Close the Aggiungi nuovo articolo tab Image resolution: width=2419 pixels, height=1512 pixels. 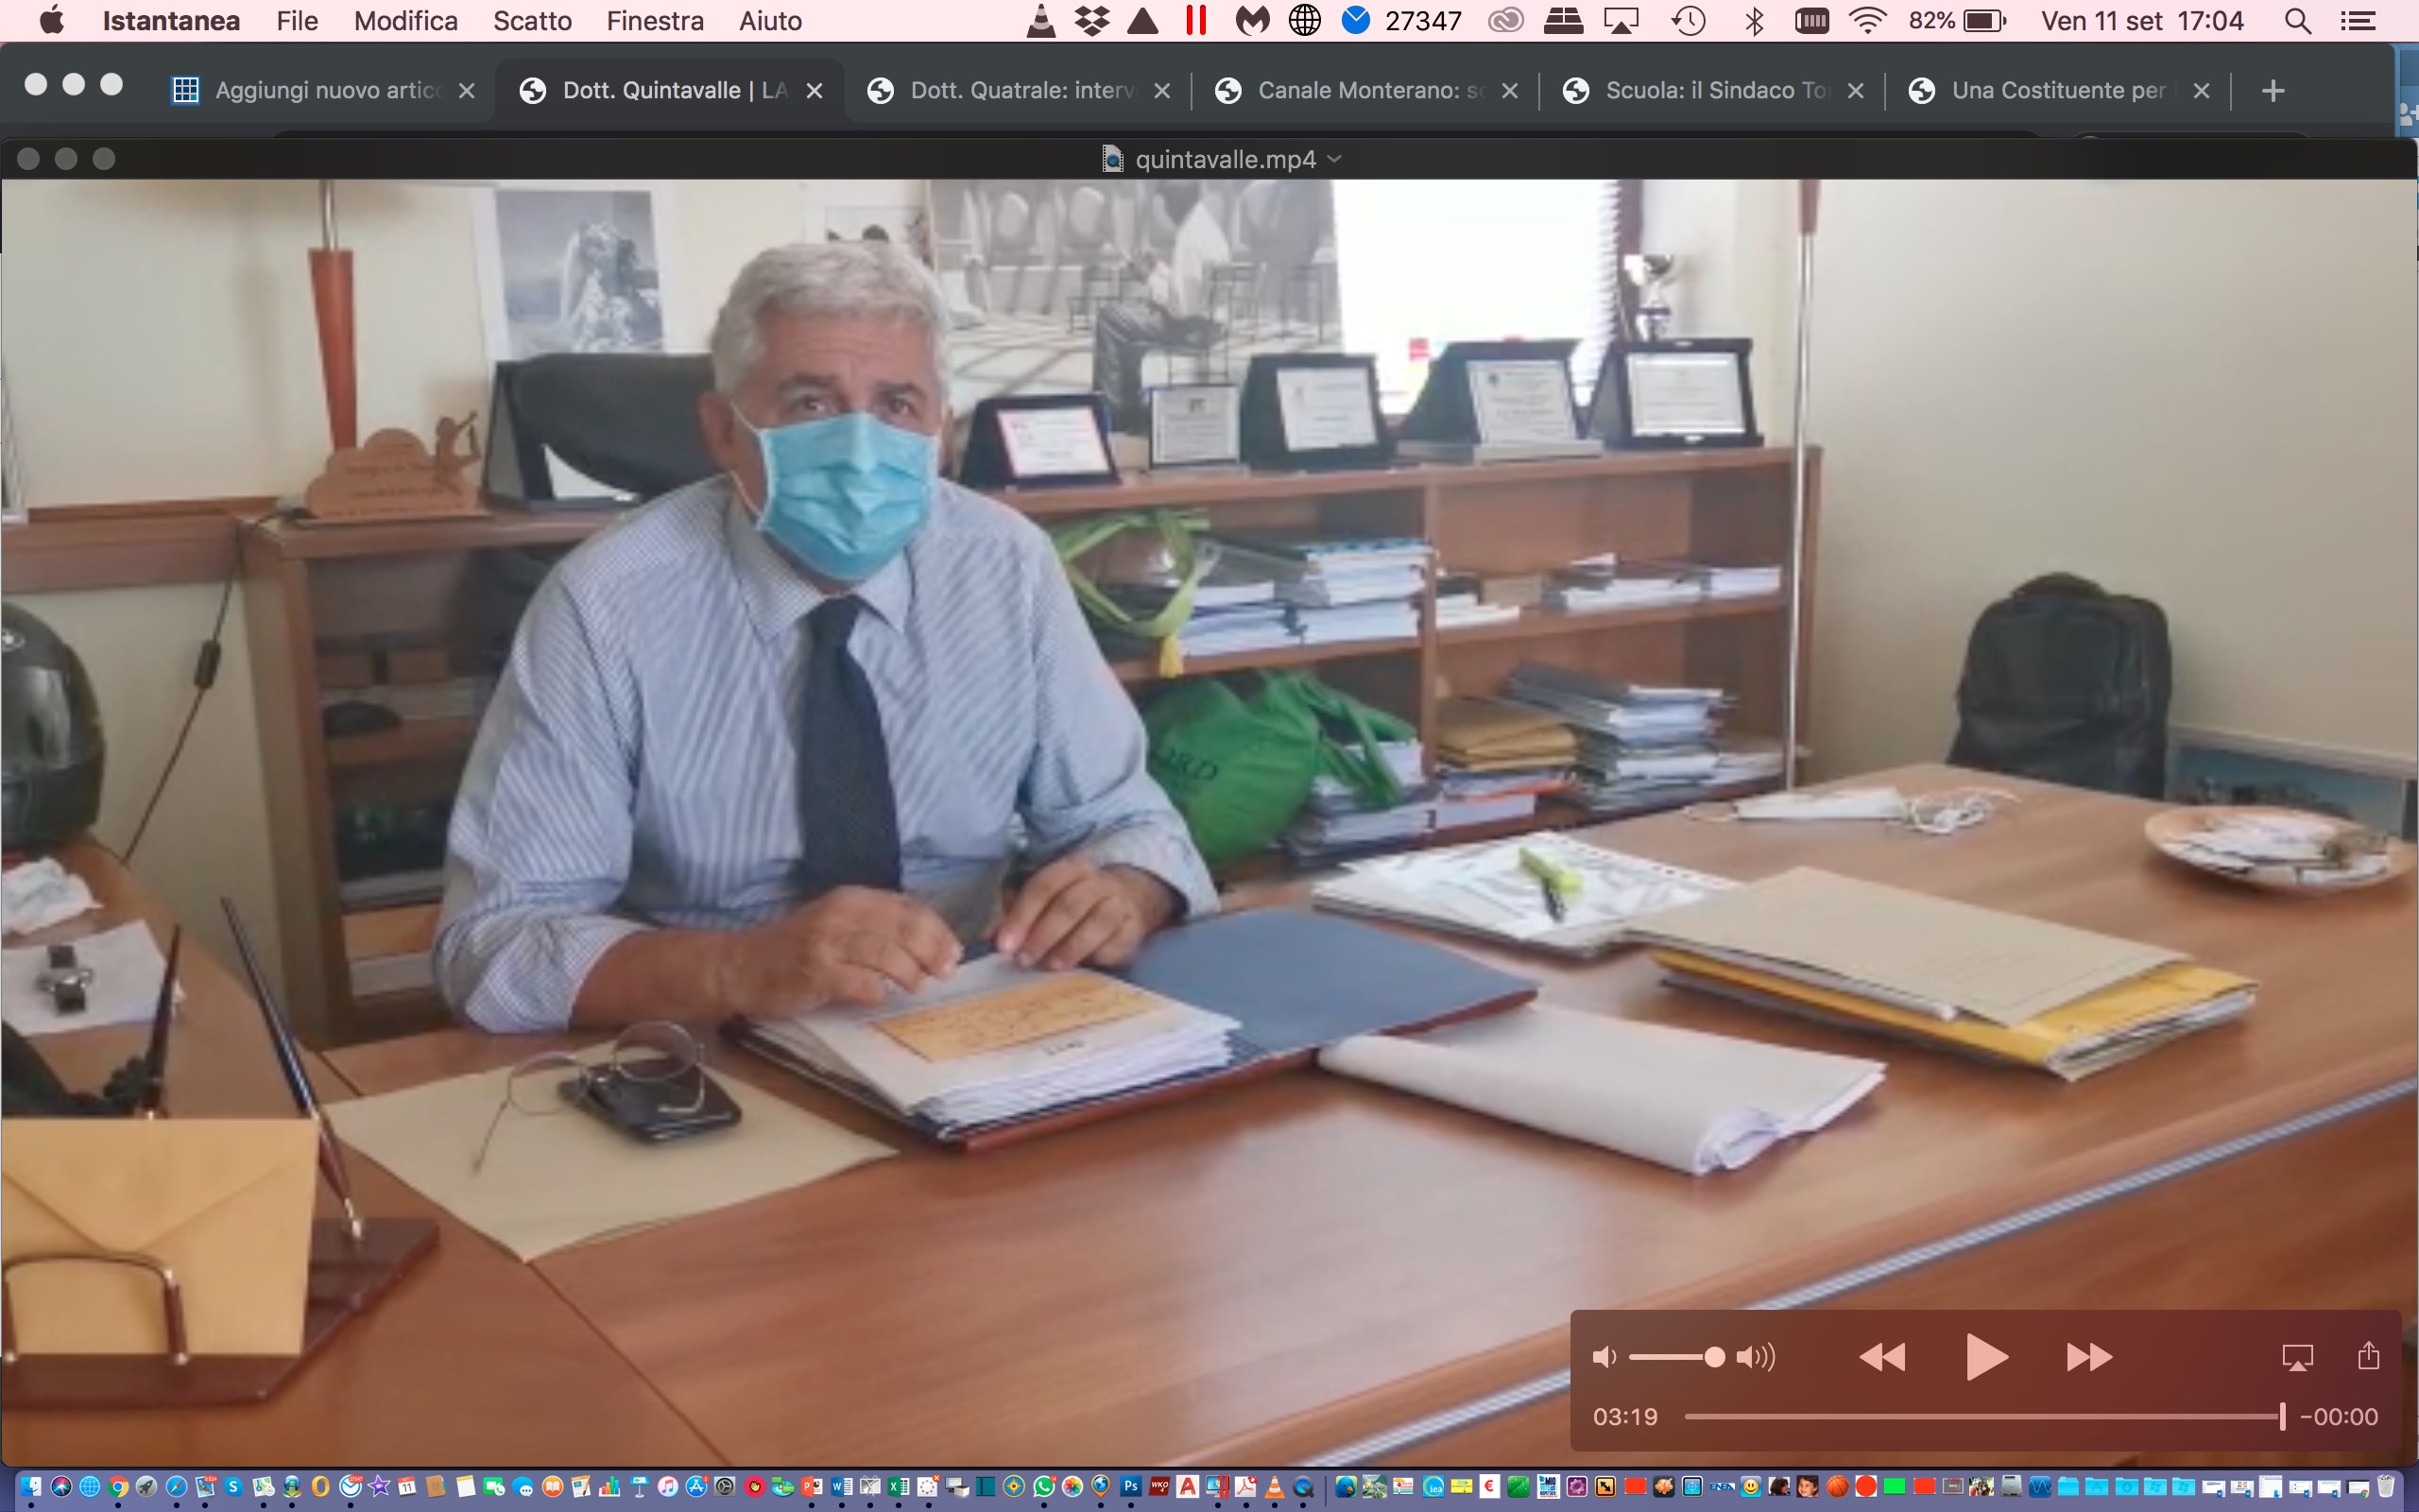coord(467,91)
